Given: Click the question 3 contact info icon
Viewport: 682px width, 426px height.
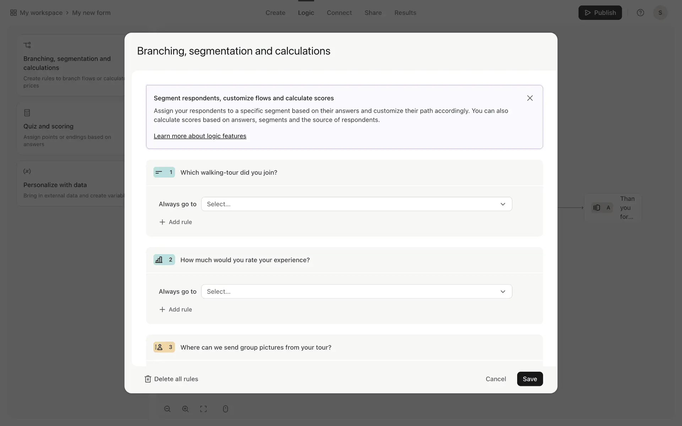Looking at the screenshot, I should [x=159, y=347].
